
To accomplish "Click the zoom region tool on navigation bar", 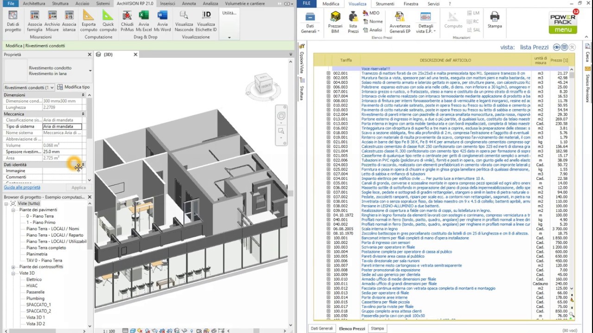I will coord(281,131).
